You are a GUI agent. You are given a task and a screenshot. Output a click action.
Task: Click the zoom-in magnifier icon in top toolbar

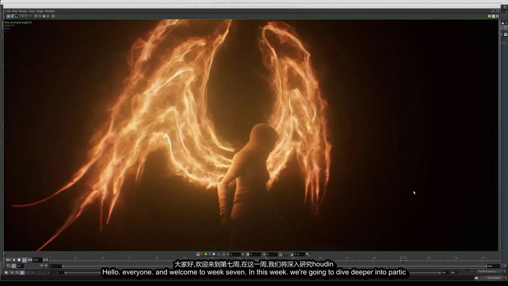(x=36, y=16)
